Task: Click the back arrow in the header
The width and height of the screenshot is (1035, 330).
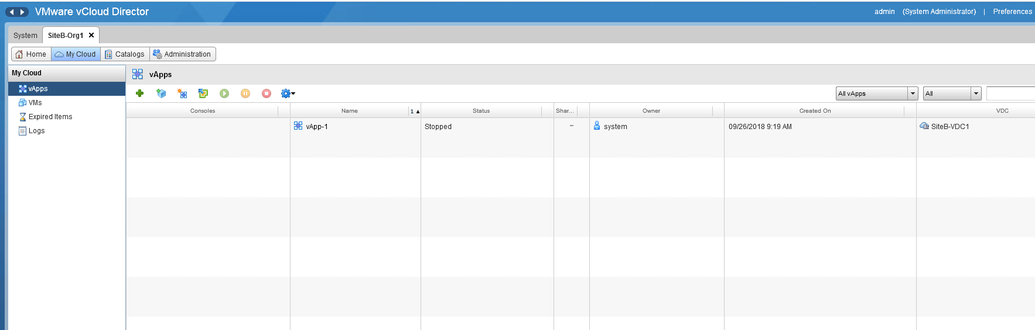Action: click(x=12, y=12)
